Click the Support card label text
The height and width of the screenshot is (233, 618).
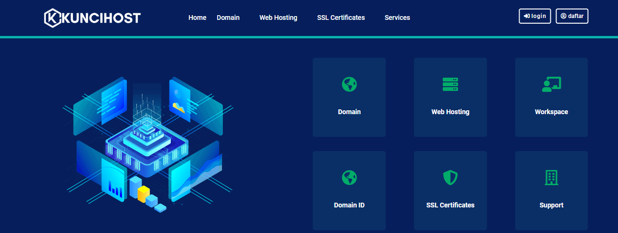coord(551,205)
